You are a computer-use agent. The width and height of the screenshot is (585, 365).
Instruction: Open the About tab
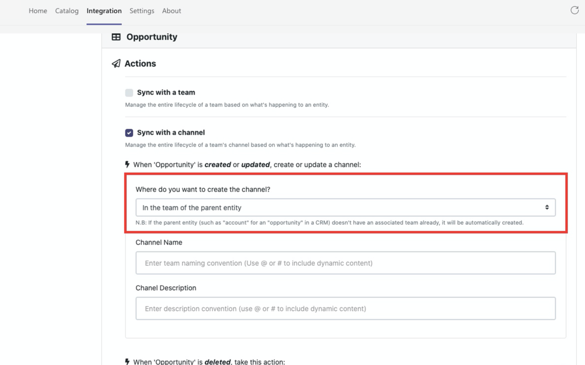tap(171, 11)
